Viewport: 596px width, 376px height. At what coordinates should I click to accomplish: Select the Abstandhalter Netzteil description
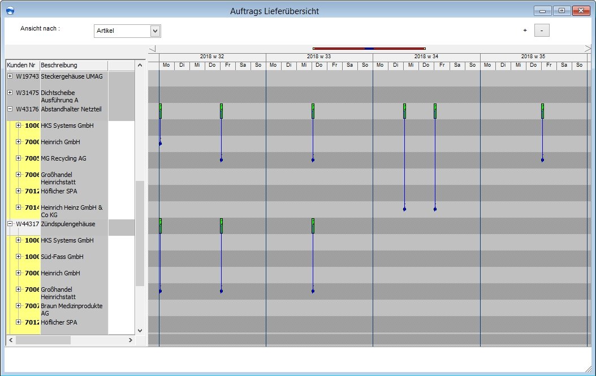[x=71, y=109]
